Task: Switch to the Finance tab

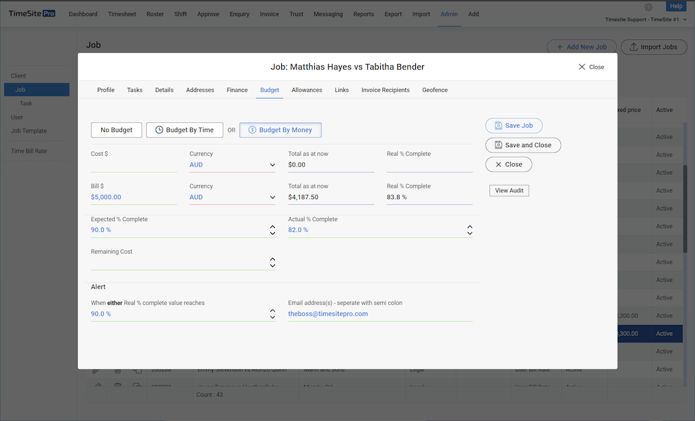Action: pyautogui.click(x=237, y=90)
